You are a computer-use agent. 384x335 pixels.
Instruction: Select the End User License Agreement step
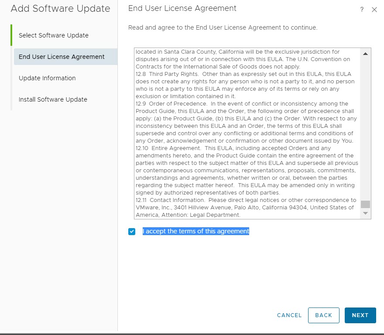[x=62, y=57]
